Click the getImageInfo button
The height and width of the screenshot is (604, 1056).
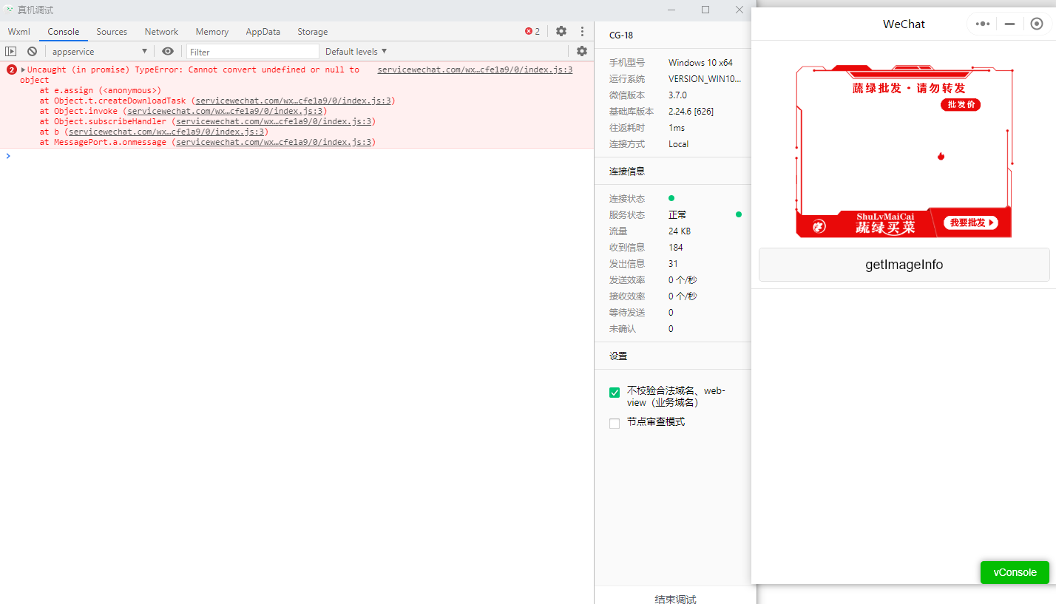click(x=904, y=265)
